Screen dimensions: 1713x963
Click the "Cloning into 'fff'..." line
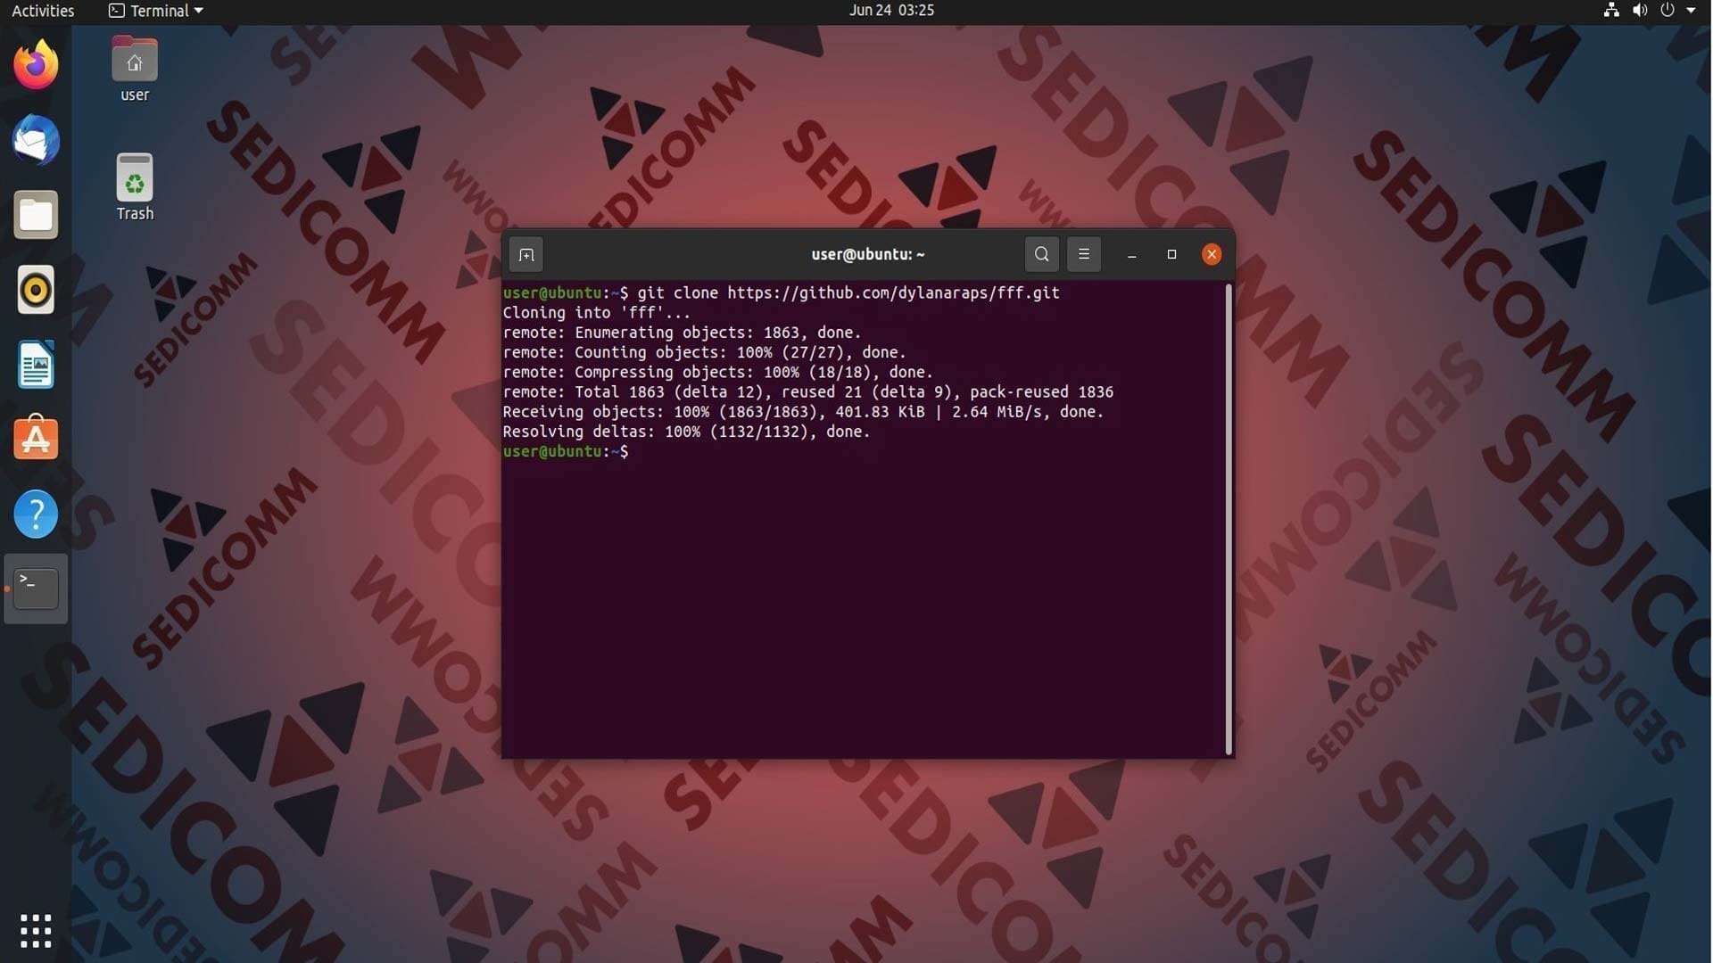(596, 313)
